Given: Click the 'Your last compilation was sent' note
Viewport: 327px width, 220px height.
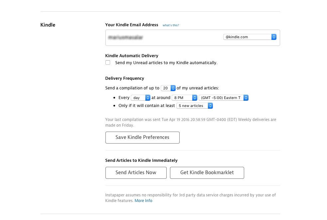Looking at the screenshot, I should point(191,122).
